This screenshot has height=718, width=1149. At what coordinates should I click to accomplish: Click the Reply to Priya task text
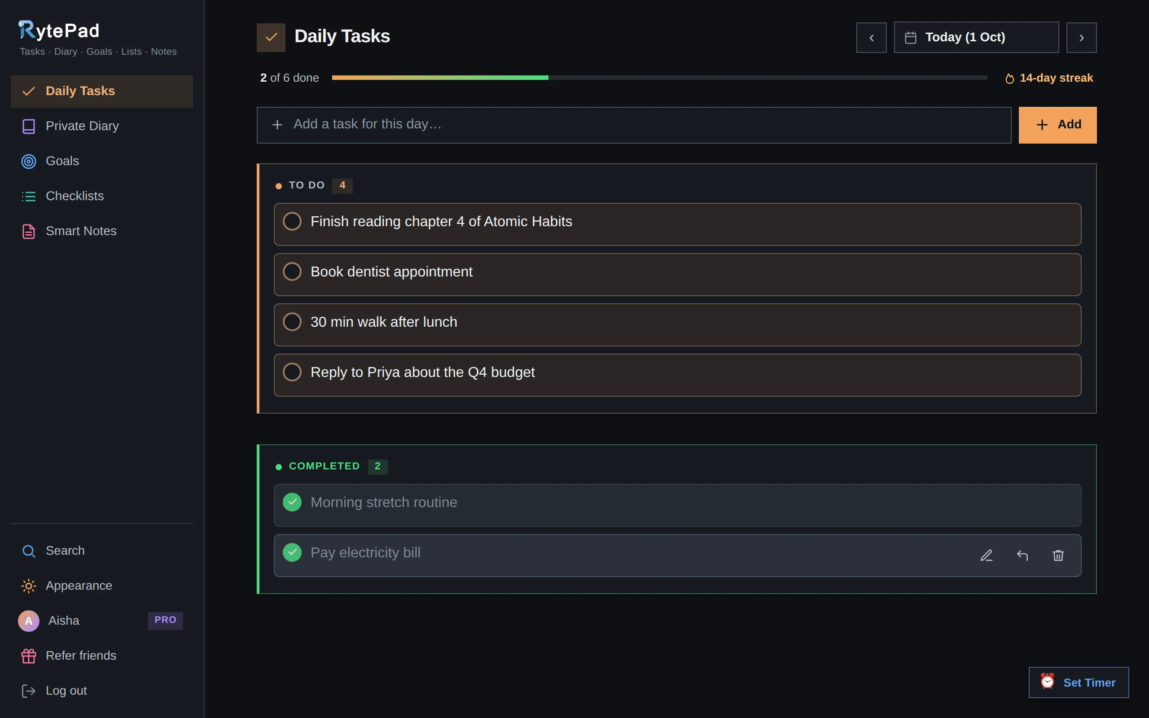click(422, 372)
